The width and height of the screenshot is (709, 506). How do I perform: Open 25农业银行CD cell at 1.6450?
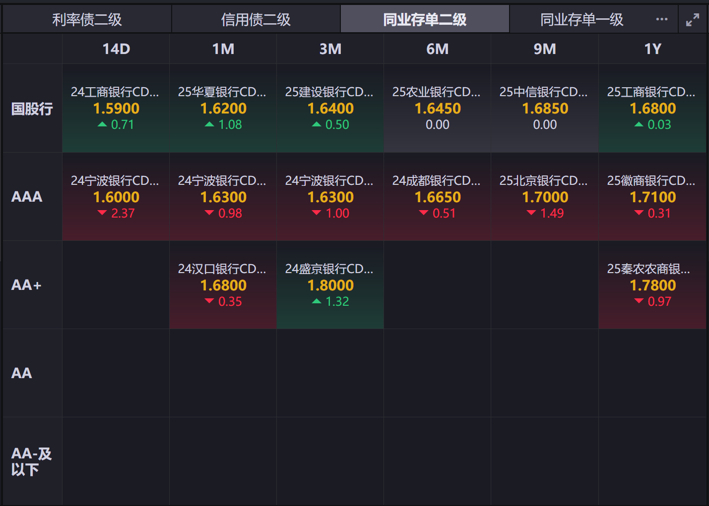[x=438, y=109]
